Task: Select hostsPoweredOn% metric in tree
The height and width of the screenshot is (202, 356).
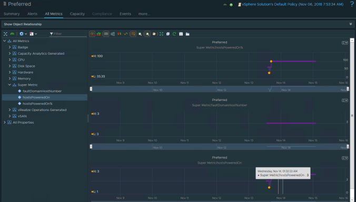Action: tap(37, 104)
